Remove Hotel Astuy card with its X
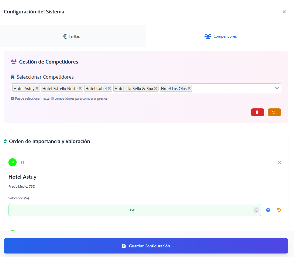Image resolution: width=294 pixels, height=257 pixels. 279,163
